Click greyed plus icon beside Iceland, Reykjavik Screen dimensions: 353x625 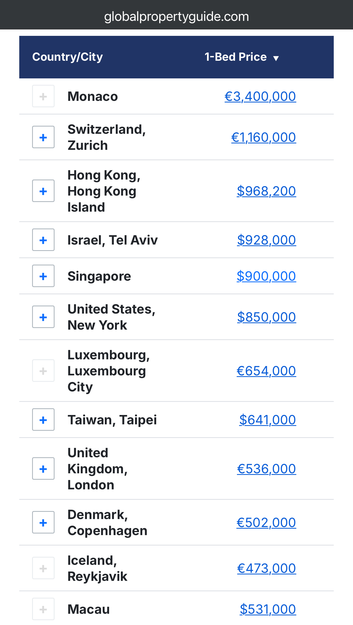pyautogui.click(x=43, y=568)
